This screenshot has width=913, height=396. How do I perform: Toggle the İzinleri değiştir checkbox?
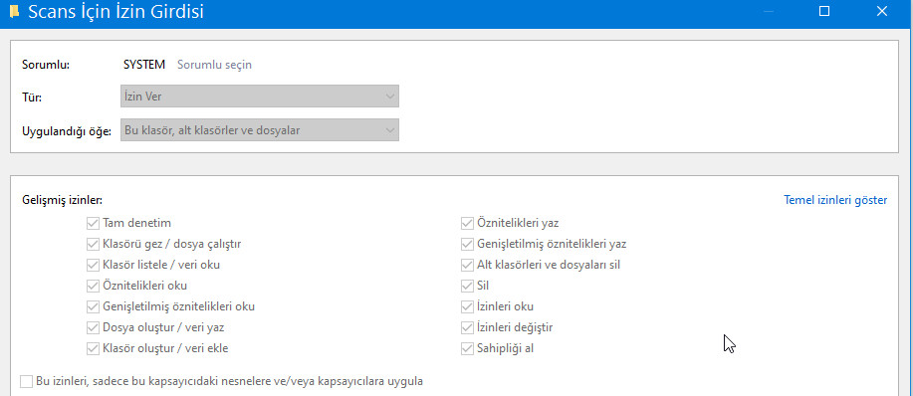tap(467, 328)
